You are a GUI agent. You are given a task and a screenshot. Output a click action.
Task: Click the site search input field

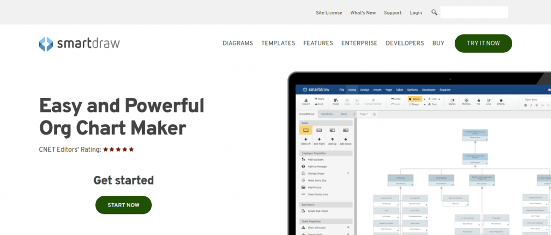pyautogui.click(x=474, y=12)
